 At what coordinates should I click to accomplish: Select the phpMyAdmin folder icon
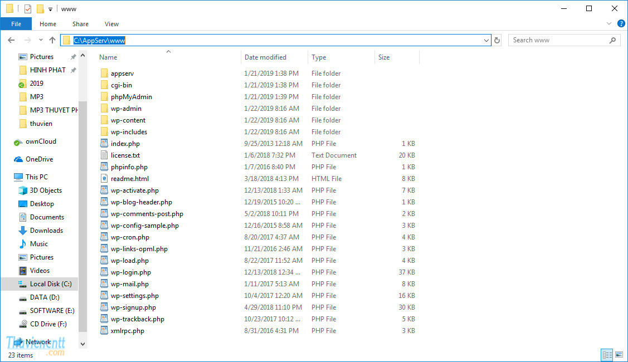pyautogui.click(x=104, y=96)
